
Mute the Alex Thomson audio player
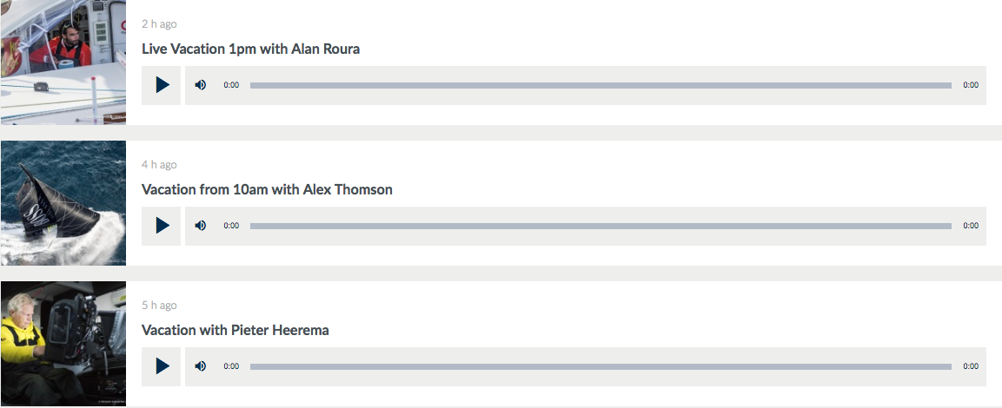(x=201, y=226)
